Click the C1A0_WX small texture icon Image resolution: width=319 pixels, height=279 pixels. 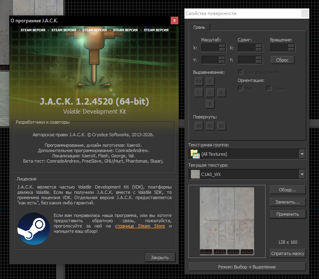pos(195,174)
